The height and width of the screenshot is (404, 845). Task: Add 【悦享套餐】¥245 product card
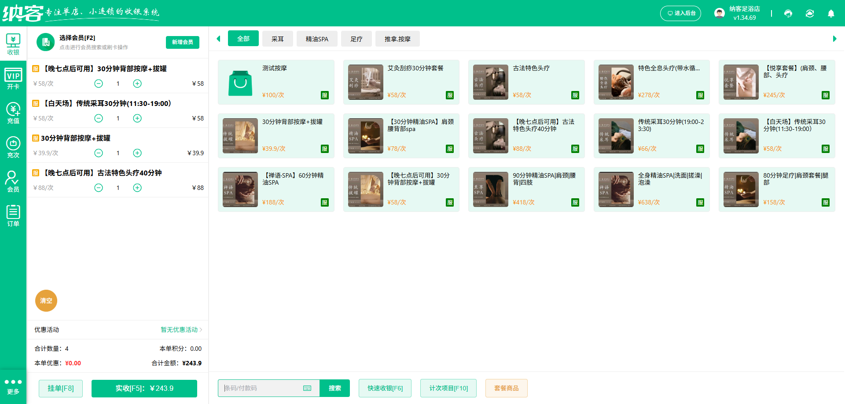(x=777, y=82)
